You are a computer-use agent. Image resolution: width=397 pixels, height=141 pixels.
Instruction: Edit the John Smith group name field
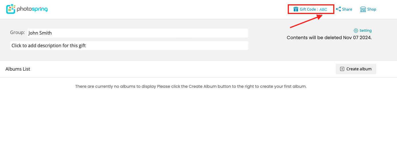(138, 33)
